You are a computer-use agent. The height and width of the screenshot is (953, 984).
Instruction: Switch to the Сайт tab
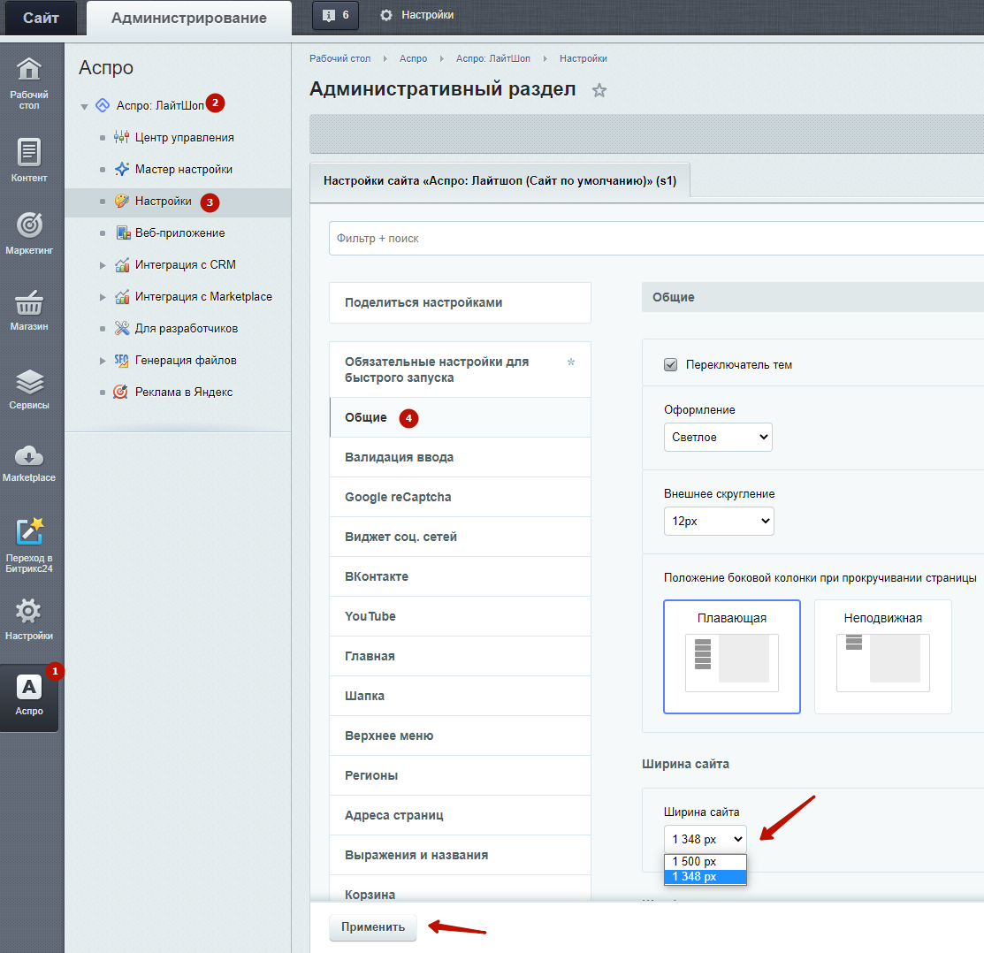click(41, 18)
